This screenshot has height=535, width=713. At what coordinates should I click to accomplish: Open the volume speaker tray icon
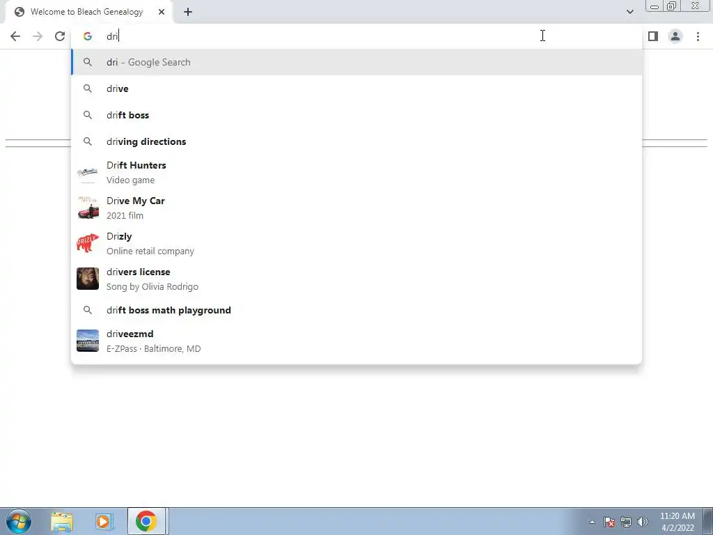(643, 522)
